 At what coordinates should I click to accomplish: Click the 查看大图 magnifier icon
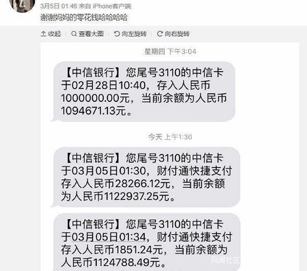(74, 34)
